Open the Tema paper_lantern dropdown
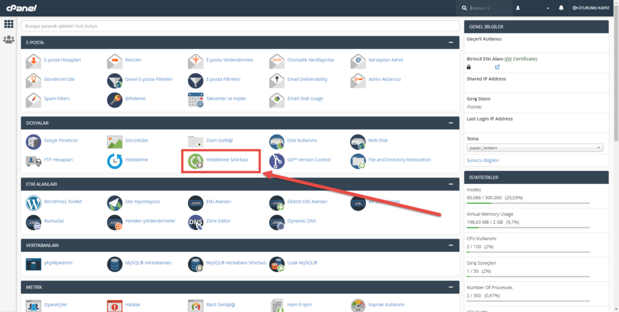619x312 pixels. pyautogui.click(x=534, y=148)
